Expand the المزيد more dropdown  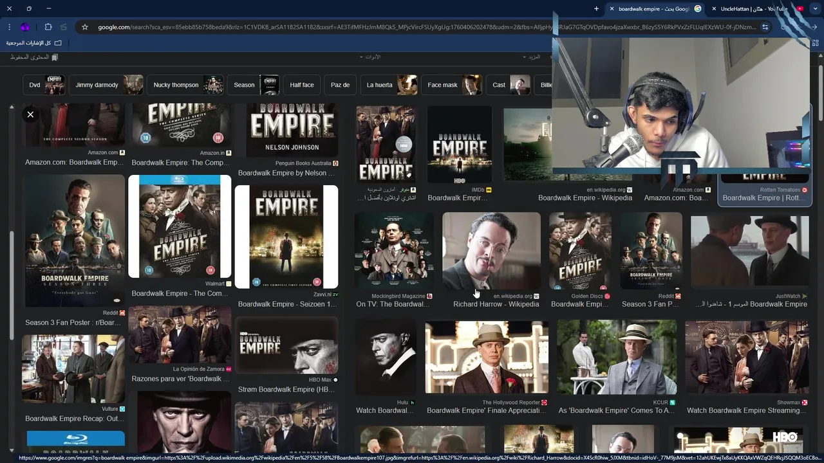click(x=532, y=57)
